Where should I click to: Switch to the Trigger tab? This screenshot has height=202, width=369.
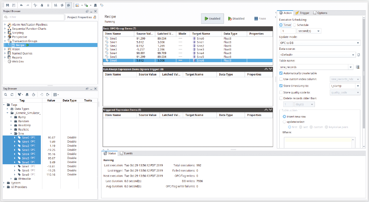[302, 13]
